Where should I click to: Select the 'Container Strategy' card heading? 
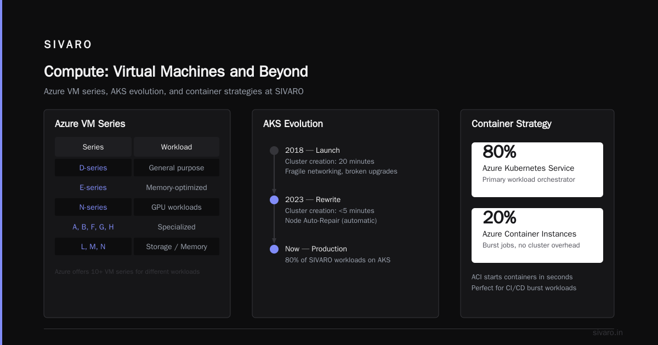512,124
